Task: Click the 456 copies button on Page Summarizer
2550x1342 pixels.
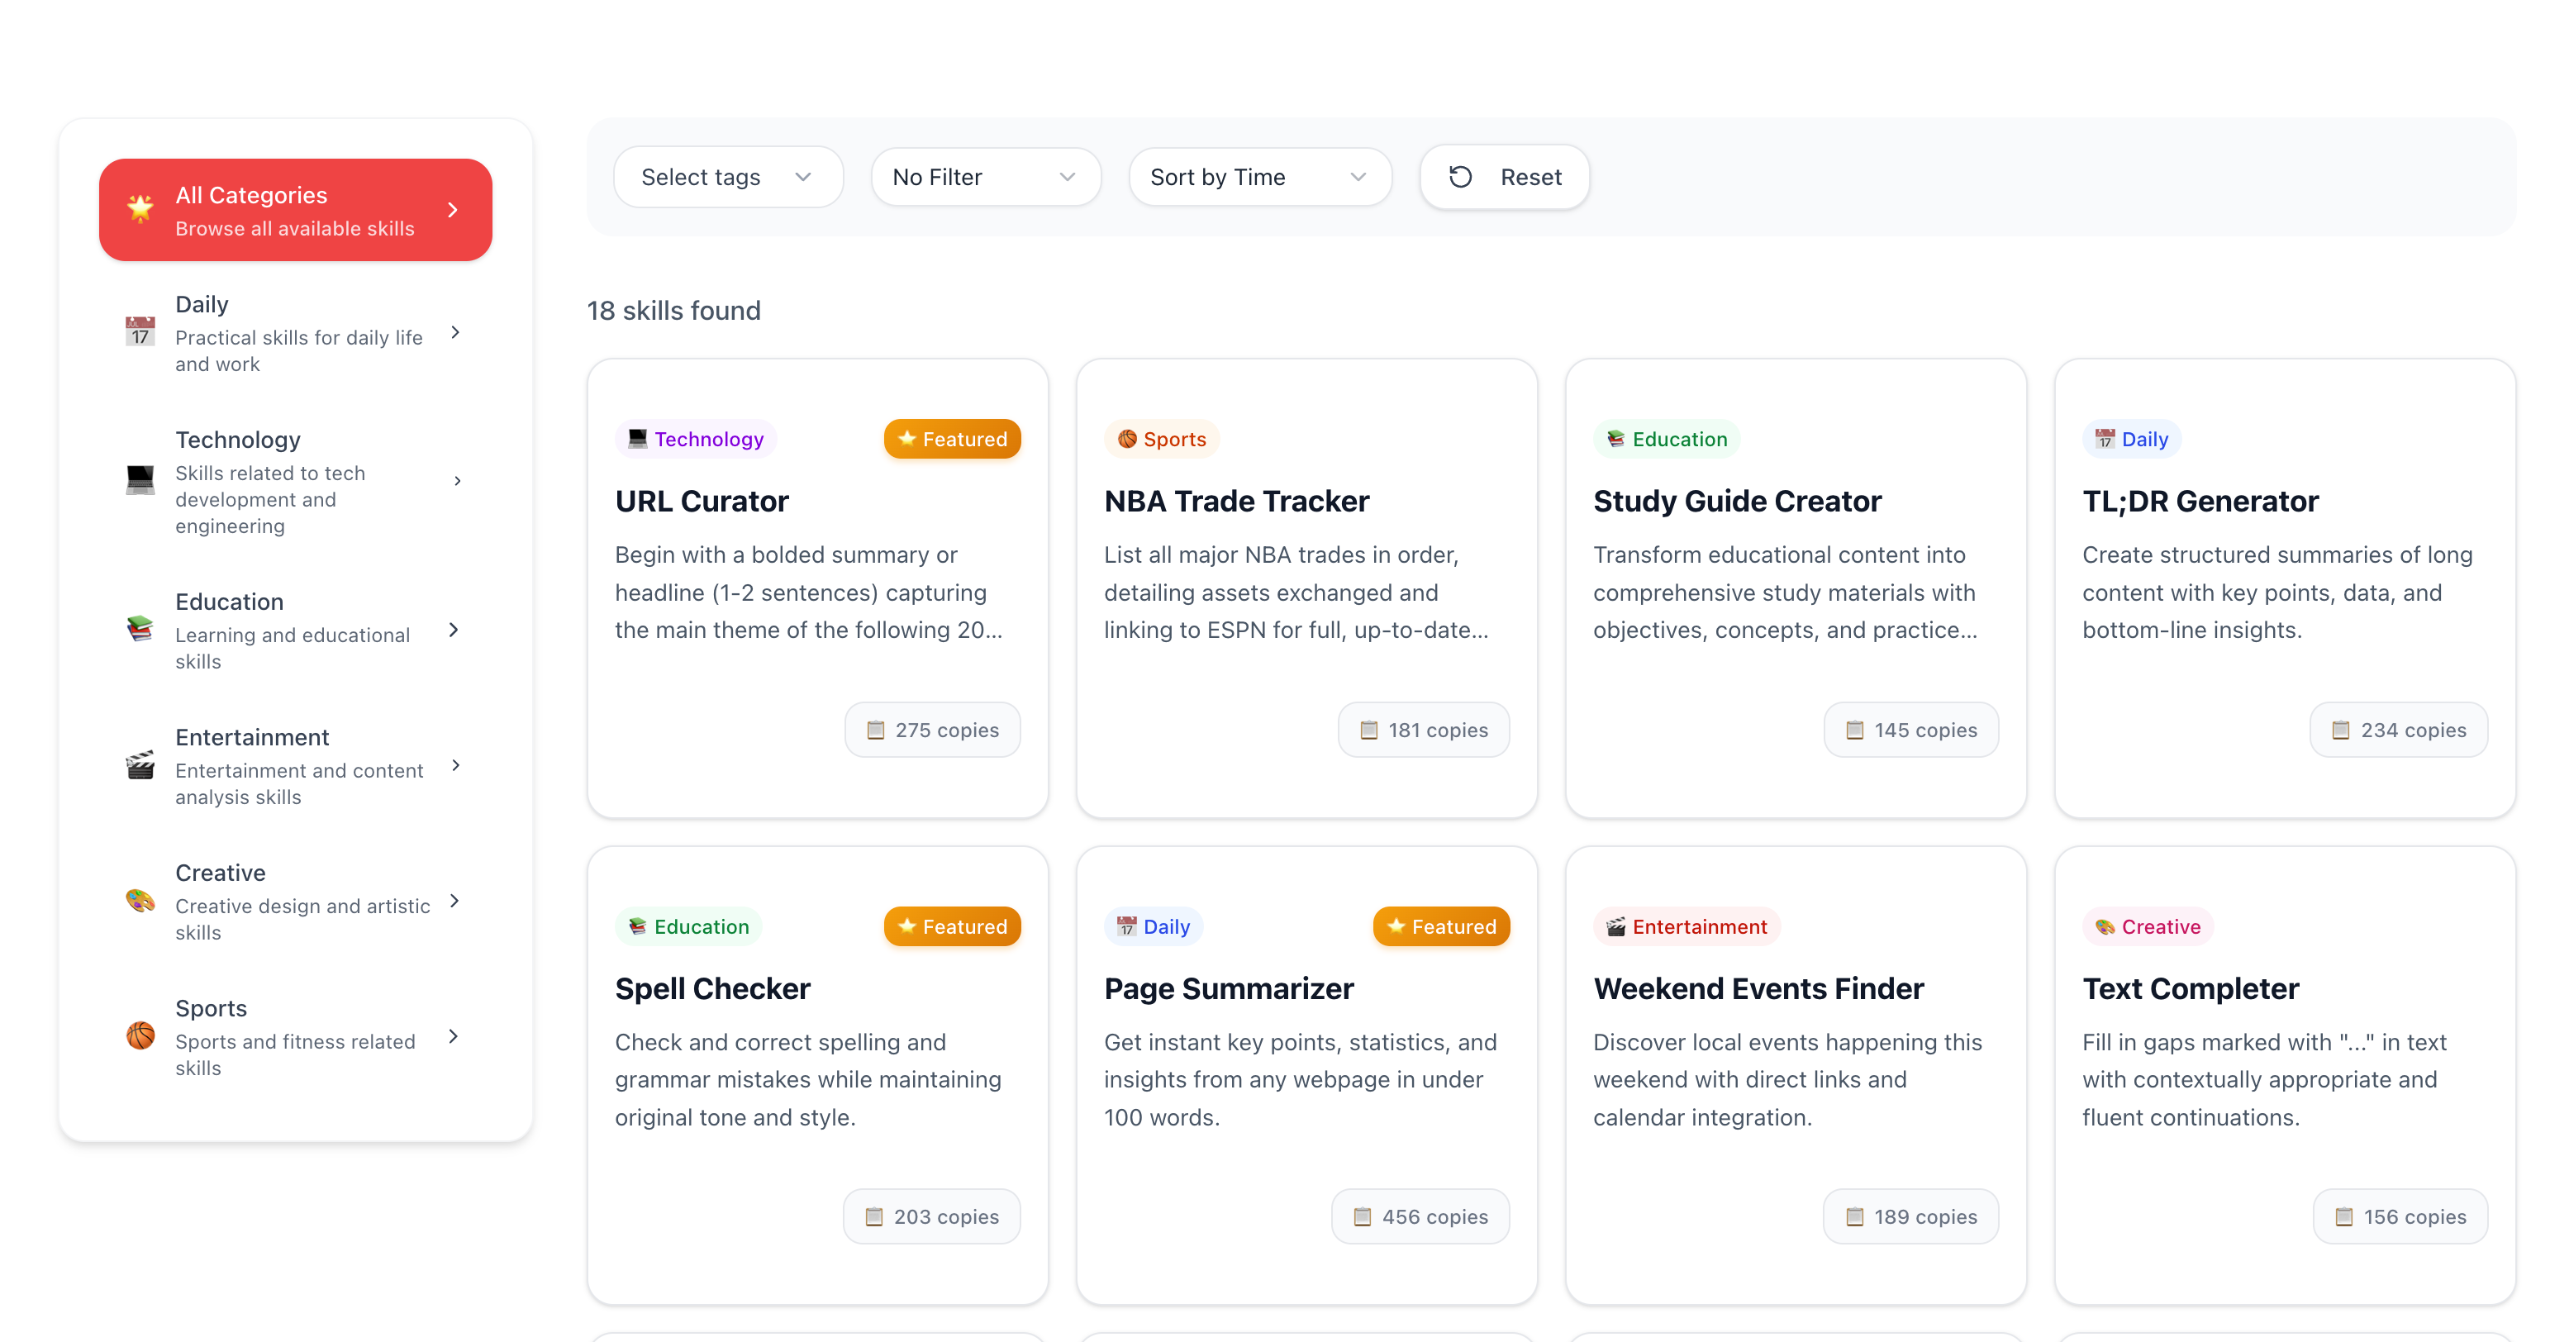Action: point(1420,1216)
